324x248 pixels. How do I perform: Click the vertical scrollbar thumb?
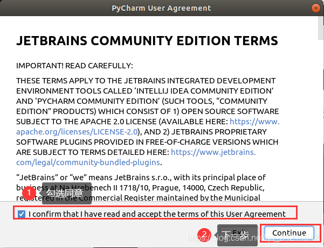pyautogui.click(x=321, y=27)
